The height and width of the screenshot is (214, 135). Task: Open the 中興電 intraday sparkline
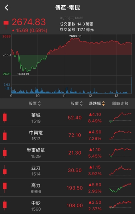120,135
